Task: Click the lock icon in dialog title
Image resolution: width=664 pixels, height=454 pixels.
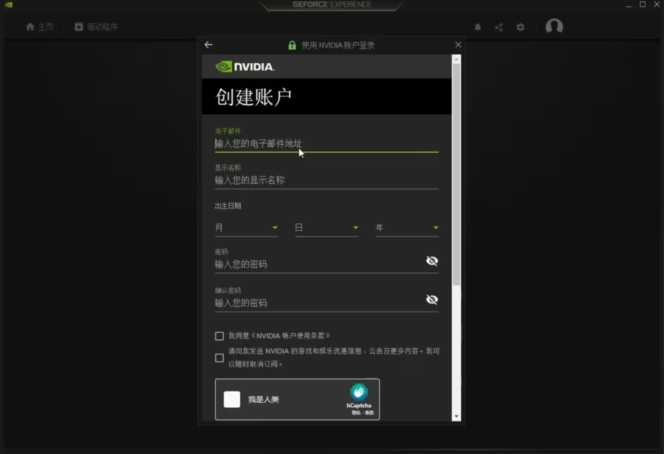Action: tap(292, 45)
